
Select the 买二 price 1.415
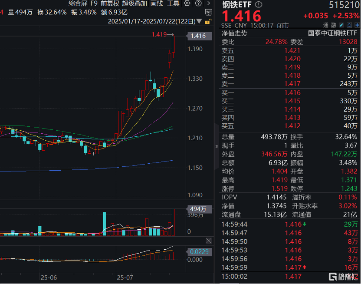click(292, 101)
